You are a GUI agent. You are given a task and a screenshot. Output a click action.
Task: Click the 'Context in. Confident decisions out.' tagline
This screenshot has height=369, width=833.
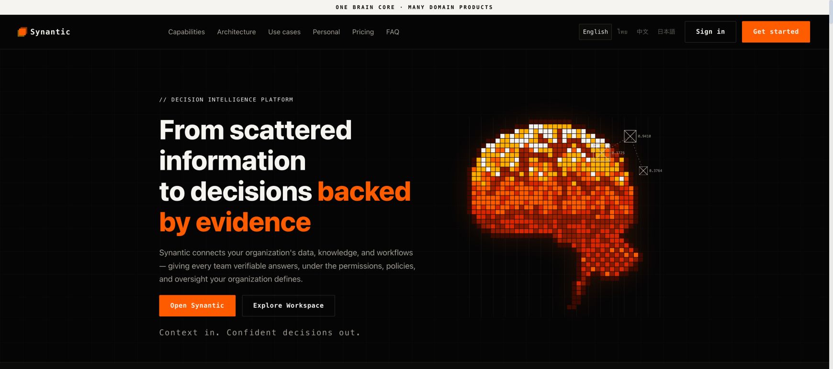click(x=259, y=333)
